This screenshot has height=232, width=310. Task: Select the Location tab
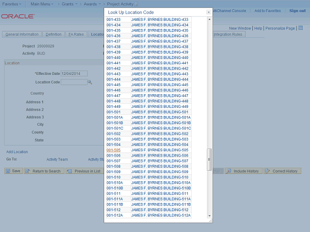pos(96,34)
